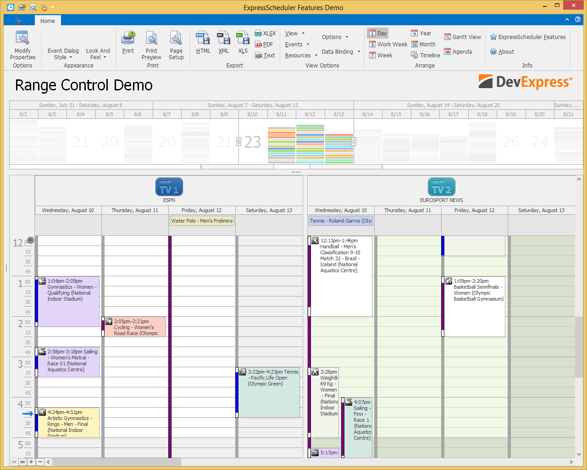Export the schedule as PDF
587x470 pixels.
(264, 45)
